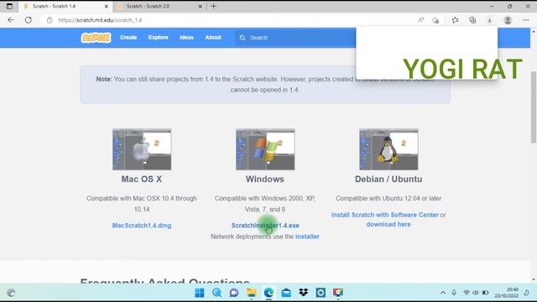537x302 pixels.
Task: Open taskbar Search
Action: [x=216, y=293]
